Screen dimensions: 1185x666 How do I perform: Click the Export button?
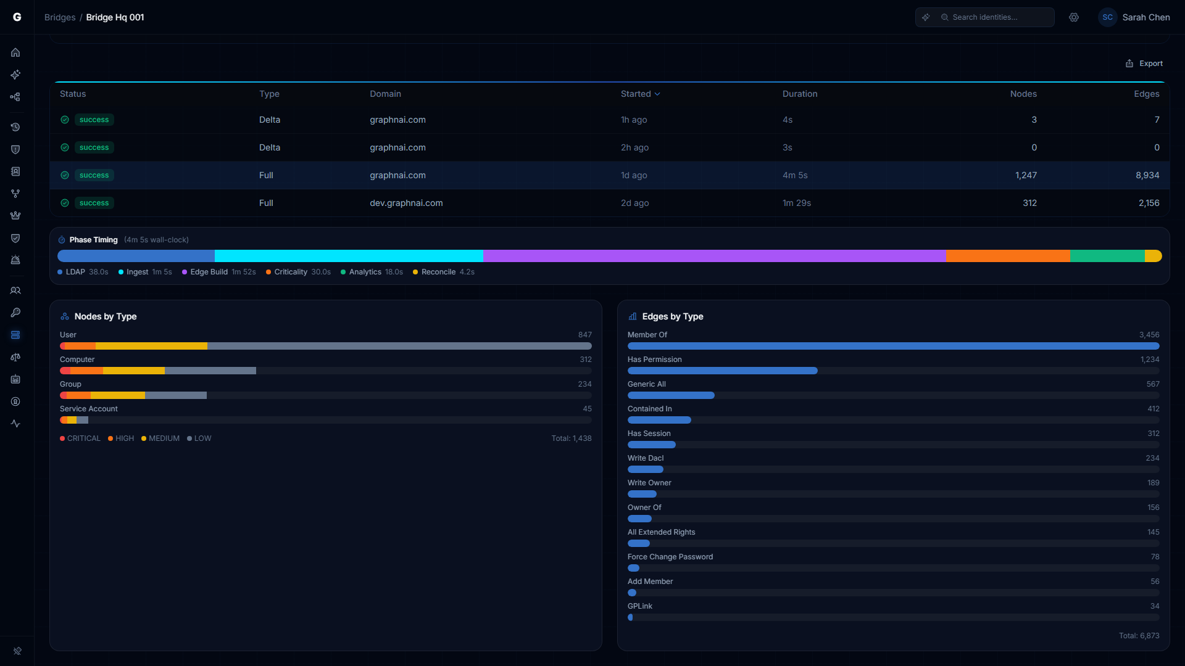coord(1145,63)
